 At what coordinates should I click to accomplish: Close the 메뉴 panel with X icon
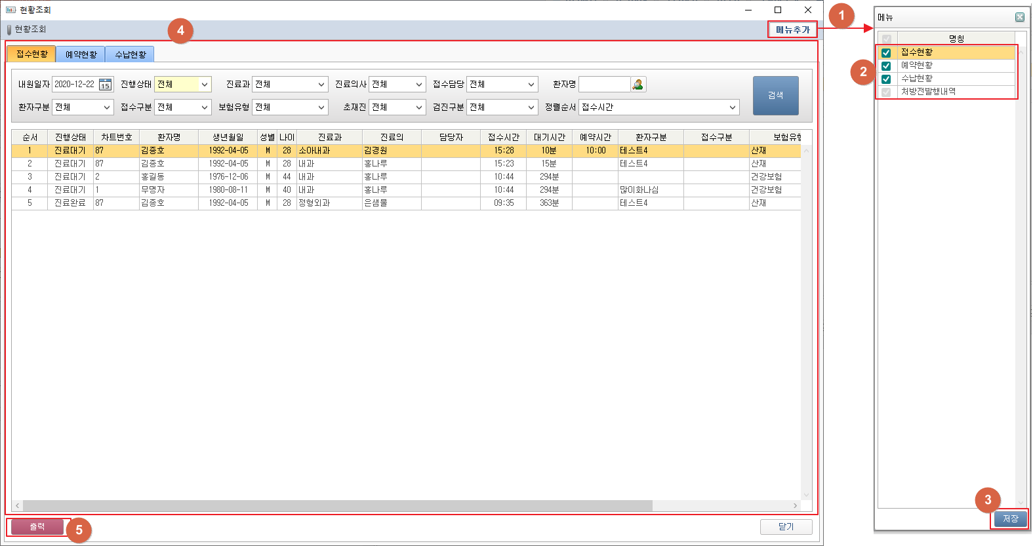1019,18
